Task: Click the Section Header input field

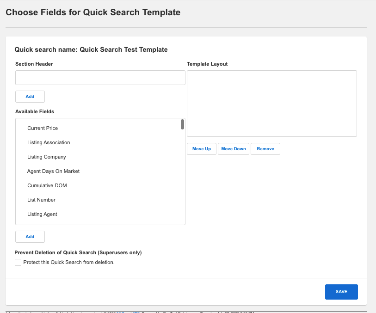Action: (100, 77)
